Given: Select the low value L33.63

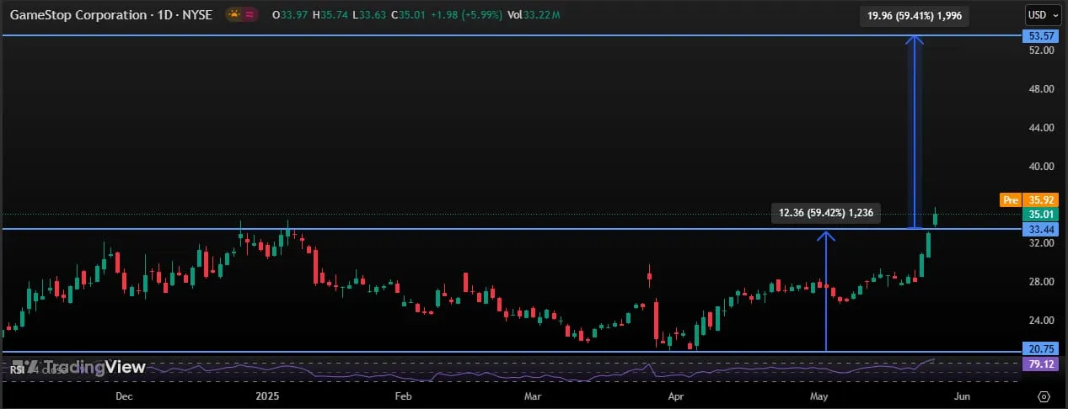Looking at the screenshot, I should 368,15.
